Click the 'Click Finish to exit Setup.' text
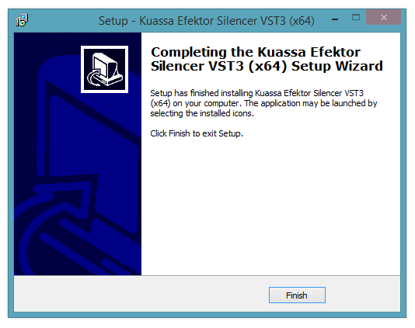The image size is (415, 328). (197, 133)
